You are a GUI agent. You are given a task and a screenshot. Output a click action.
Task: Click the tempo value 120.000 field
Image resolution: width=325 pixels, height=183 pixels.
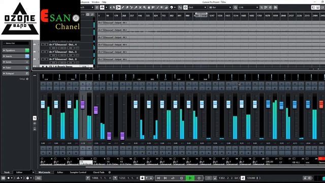[251, 178]
